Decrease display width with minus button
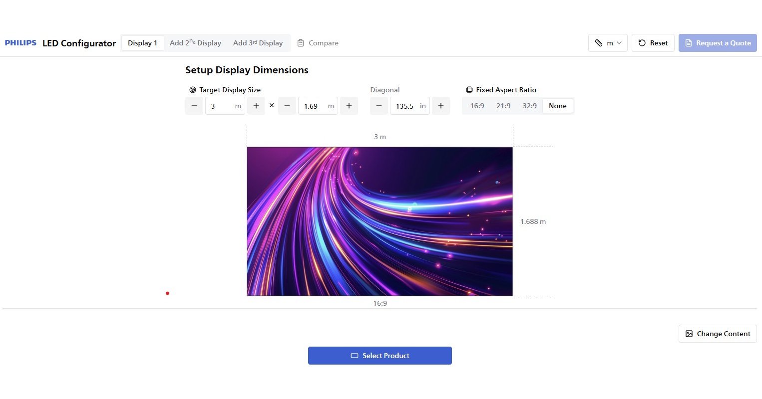The height and width of the screenshot is (399, 762). coord(194,106)
